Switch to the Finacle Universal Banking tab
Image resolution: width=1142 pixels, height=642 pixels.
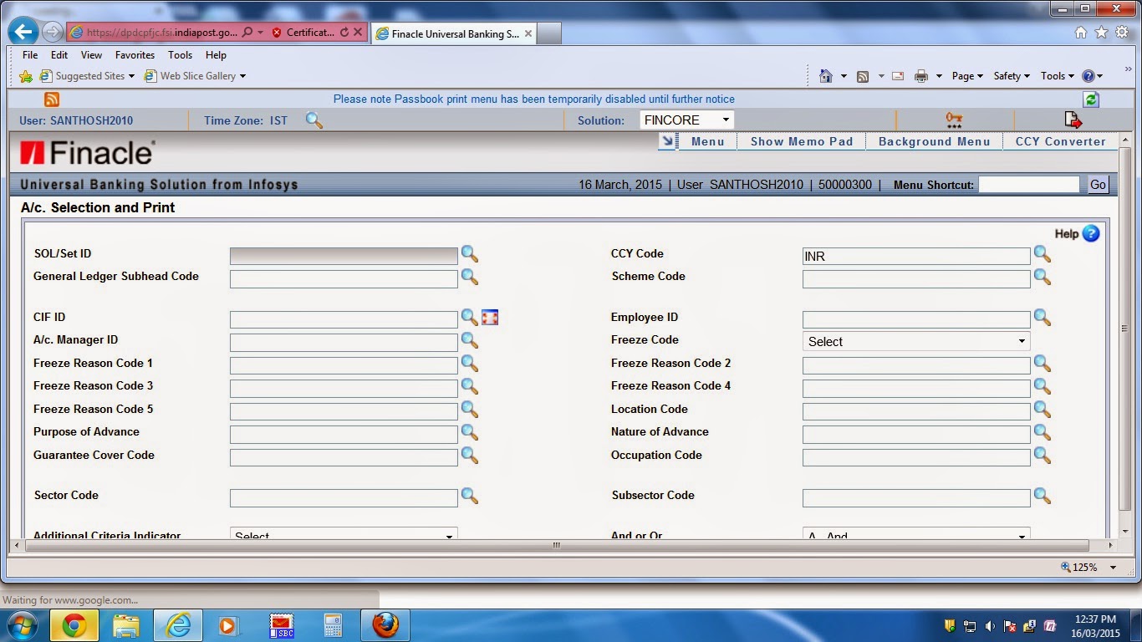coord(453,34)
